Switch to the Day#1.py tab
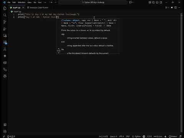This screenshot has width=184, height=138. (16, 8)
